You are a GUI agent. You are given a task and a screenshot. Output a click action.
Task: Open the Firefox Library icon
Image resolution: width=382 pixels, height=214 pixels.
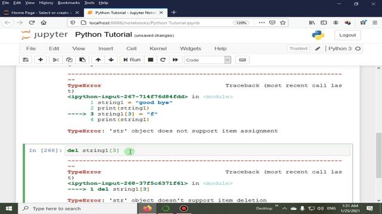pos(312,23)
